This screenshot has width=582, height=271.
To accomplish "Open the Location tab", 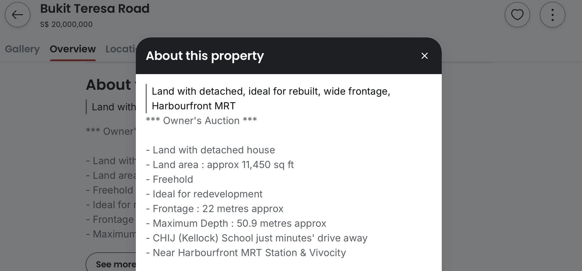I will click(120, 49).
